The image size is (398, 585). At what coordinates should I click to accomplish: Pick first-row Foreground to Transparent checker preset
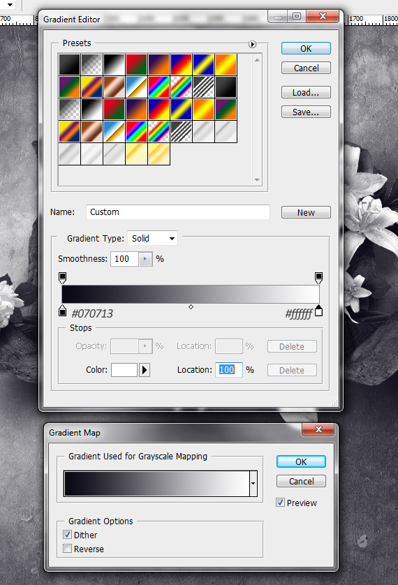[91, 64]
